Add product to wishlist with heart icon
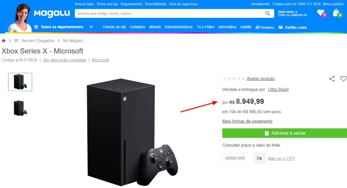This screenshot has width=347, height=188. click(x=343, y=79)
